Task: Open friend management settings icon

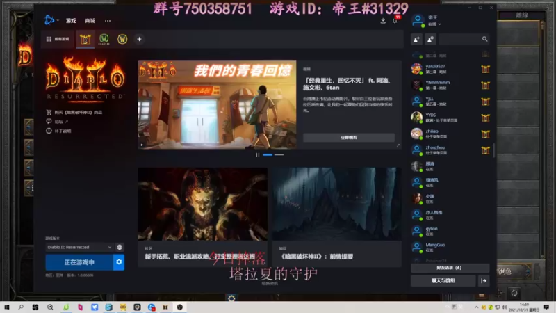Action: [430, 39]
